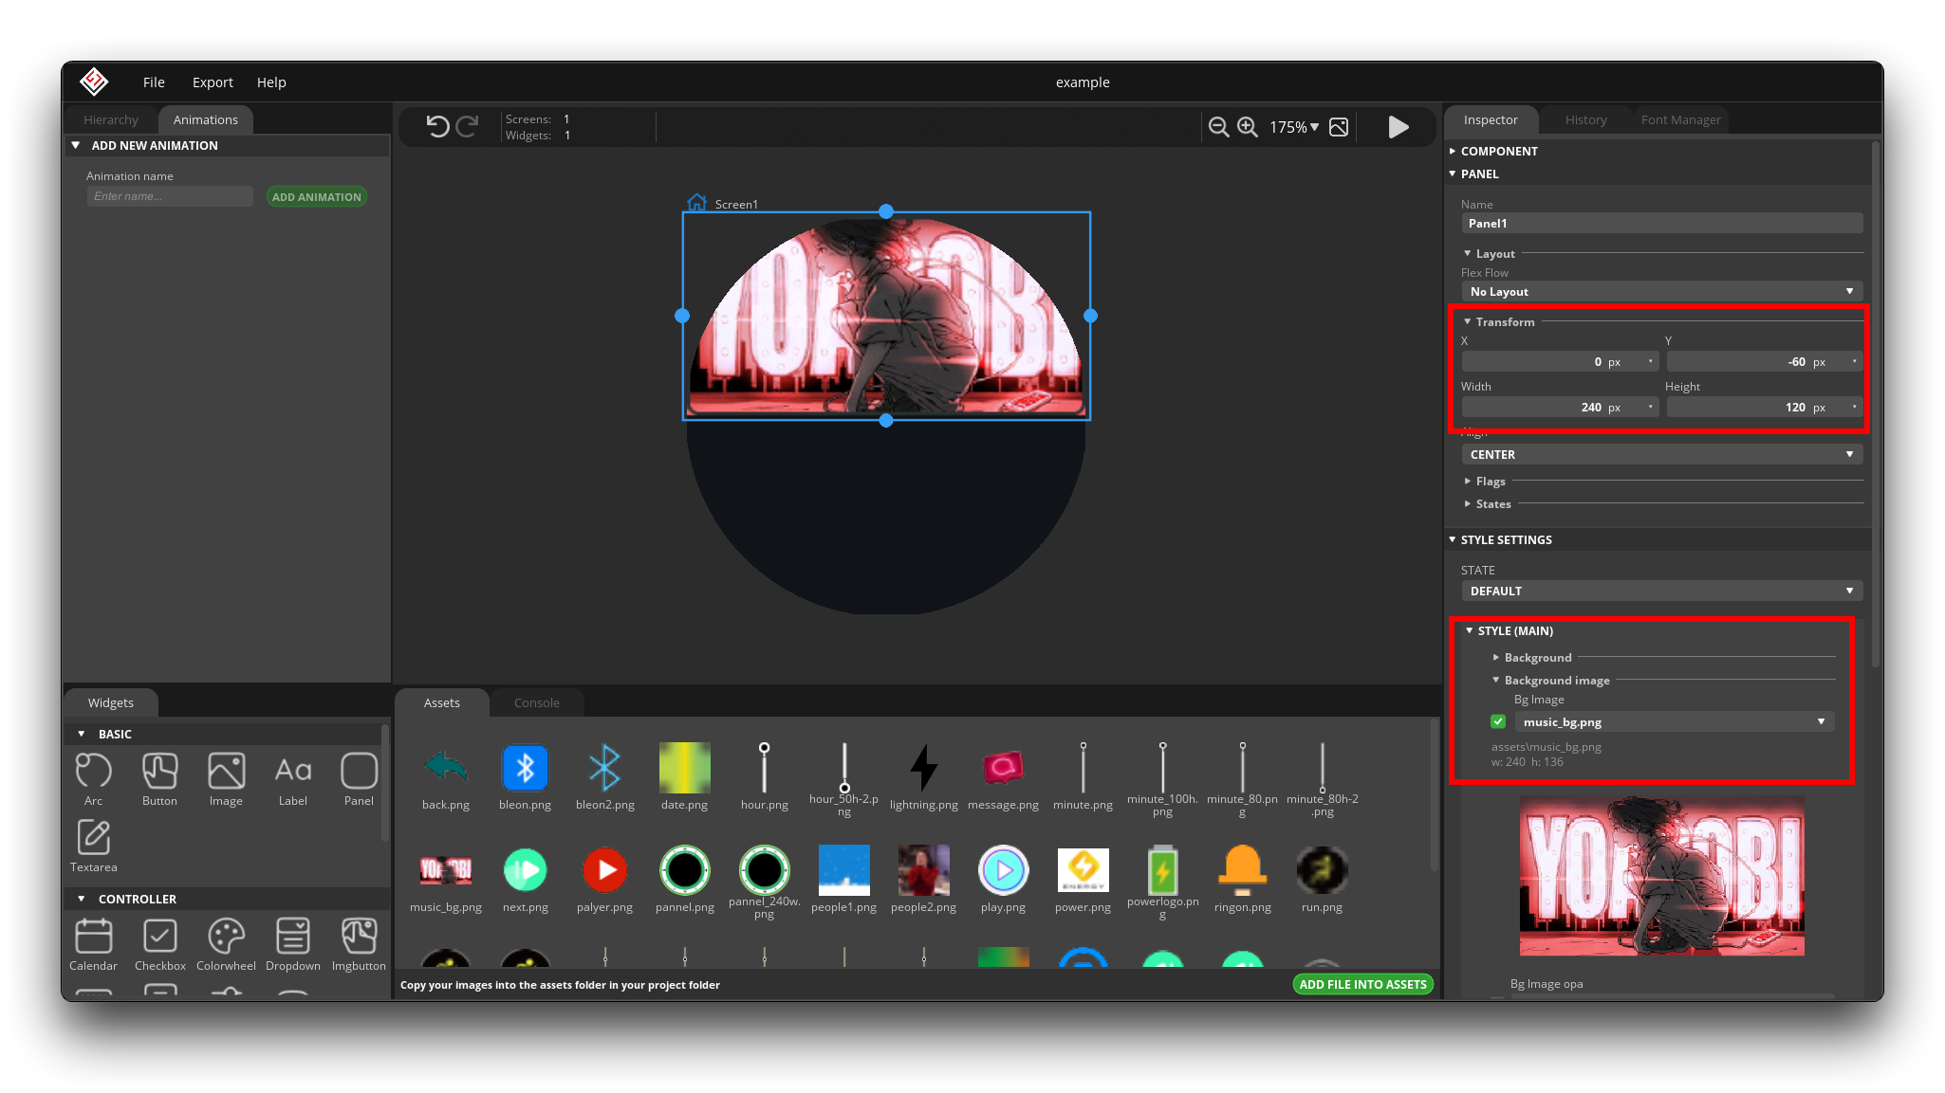Select the Imgbutton widget

tap(359, 944)
